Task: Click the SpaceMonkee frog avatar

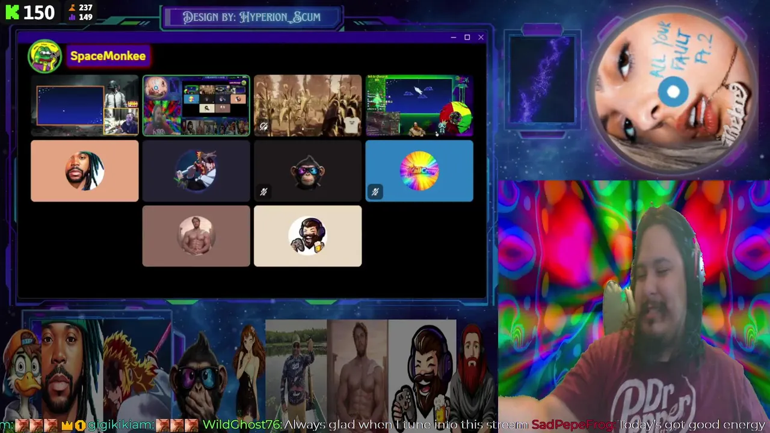Action: pyautogui.click(x=44, y=57)
